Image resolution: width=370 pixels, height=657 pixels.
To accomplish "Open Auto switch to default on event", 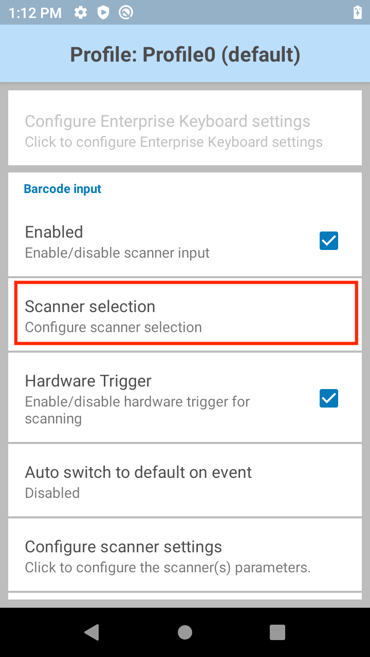I will (x=185, y=481).
